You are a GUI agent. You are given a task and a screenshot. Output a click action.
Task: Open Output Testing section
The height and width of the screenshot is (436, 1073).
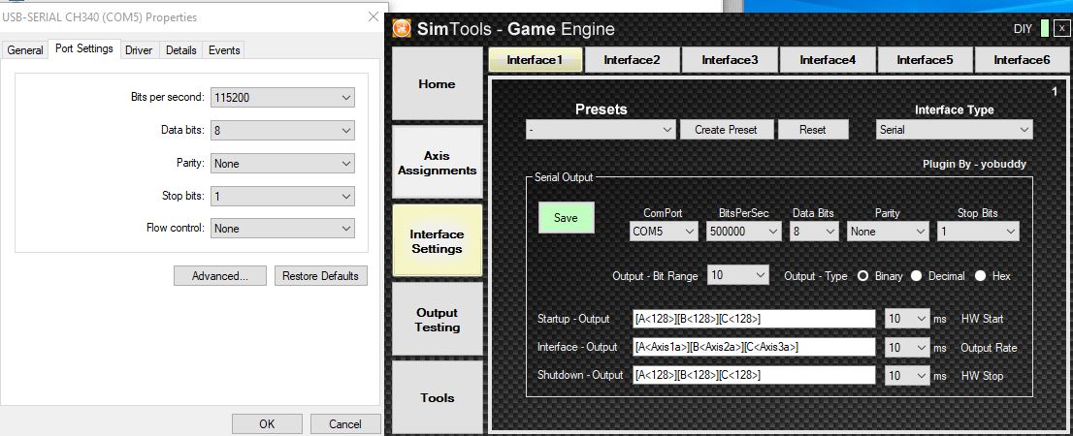[438, 319]
